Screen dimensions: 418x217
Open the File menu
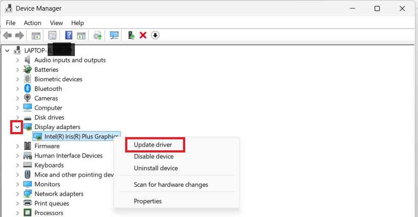11,23
